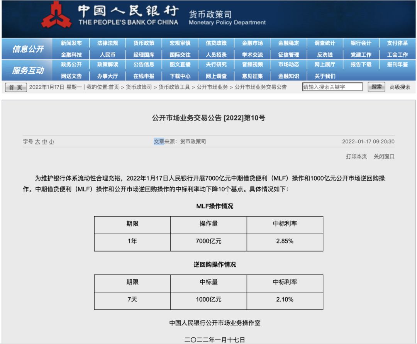Set font size to 大

[37, 142]
